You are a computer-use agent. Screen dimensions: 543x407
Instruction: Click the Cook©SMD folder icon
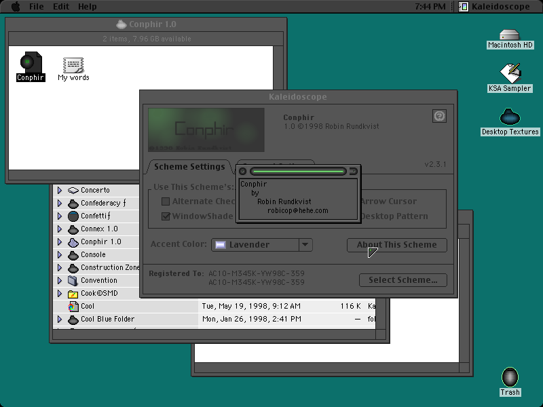click(73, 294)
